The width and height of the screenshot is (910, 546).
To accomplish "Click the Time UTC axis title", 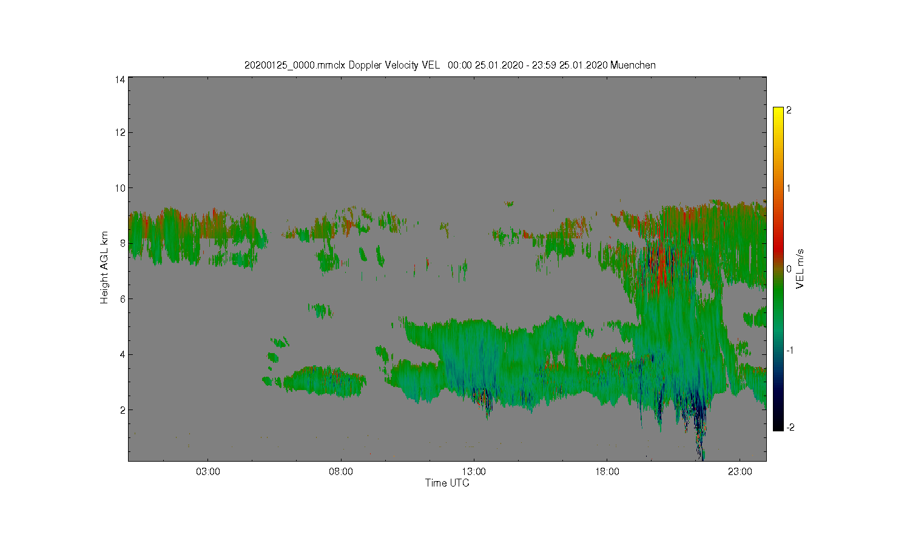I will point(447,483).
